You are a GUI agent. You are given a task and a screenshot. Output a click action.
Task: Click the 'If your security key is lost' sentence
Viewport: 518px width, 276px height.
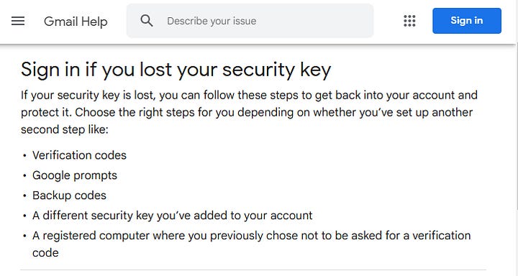pyautogui.click(x=249, y=95)
